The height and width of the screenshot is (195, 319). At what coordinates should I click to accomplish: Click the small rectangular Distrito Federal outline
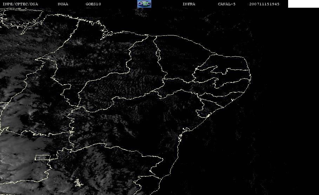click(42, 158)
